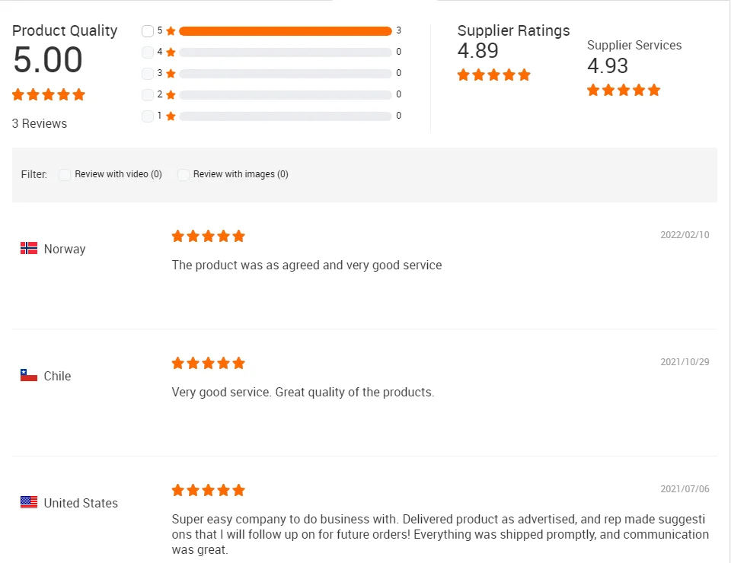Click the Supplier Ratings 4.89 score
This screenshot has height=563, width=731.
pos(477,51)
